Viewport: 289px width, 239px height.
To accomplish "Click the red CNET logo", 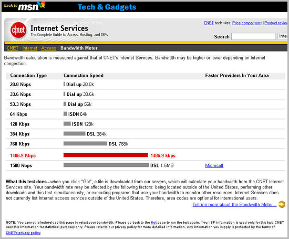I will 18,30.
